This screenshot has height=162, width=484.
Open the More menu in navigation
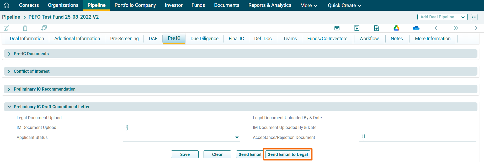coord(309,5)
